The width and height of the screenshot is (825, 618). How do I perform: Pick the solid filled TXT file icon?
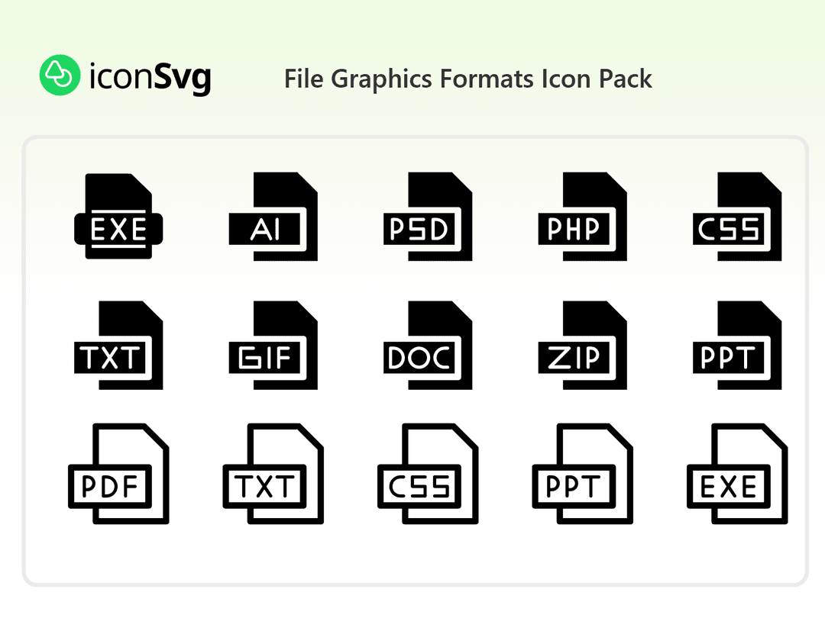pyautogui.click(x=118, y=346)
